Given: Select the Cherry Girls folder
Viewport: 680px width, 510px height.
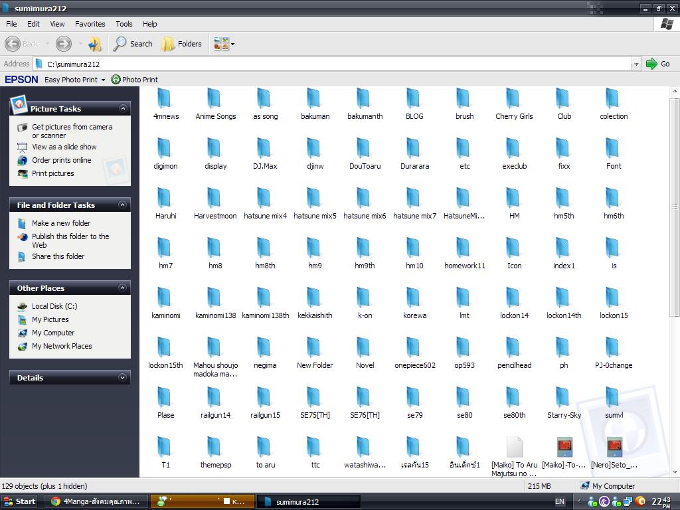Looking at the screenshot, I should coord(514,104).
